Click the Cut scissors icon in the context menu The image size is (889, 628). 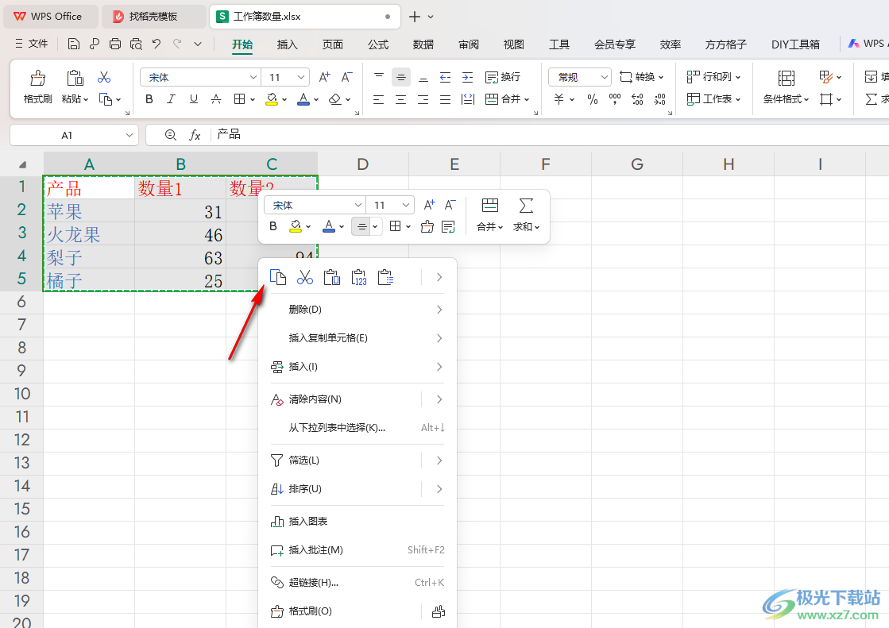[x=305, y=277]
